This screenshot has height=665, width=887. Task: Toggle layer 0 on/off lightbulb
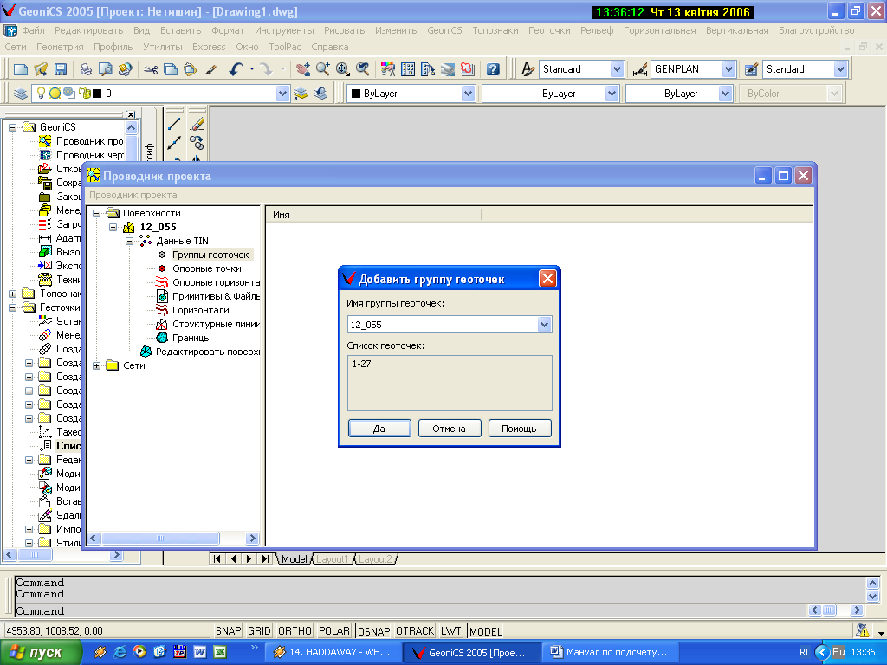[x=42, y=93]
